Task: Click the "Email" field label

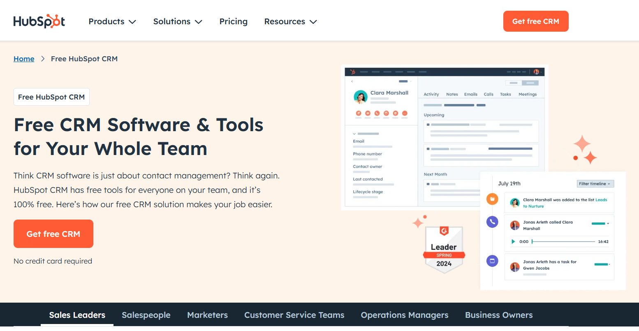Action: (x=359, y=141)
